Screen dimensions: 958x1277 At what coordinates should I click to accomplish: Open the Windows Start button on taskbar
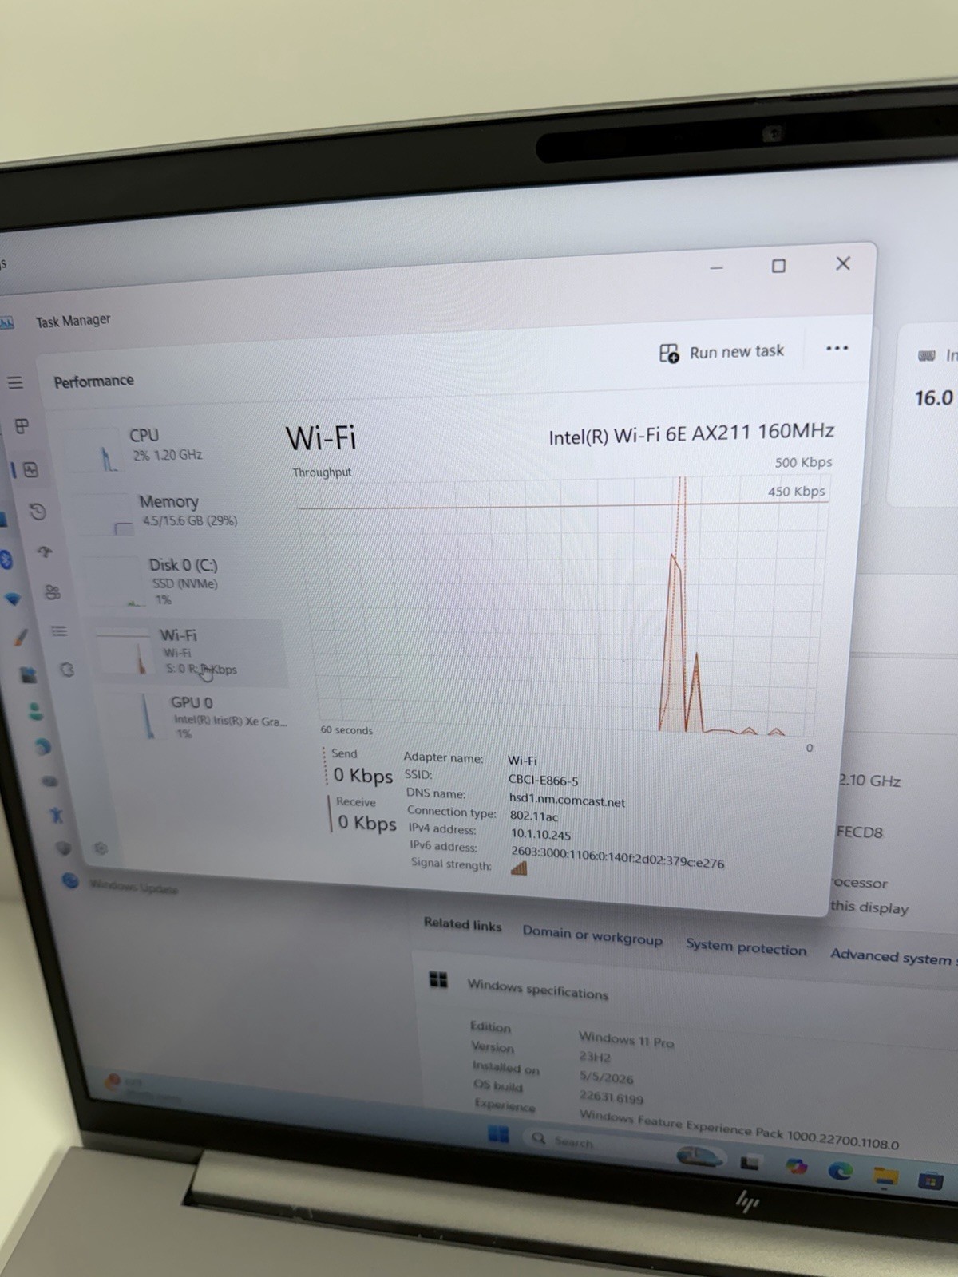tap(498, 1134)
